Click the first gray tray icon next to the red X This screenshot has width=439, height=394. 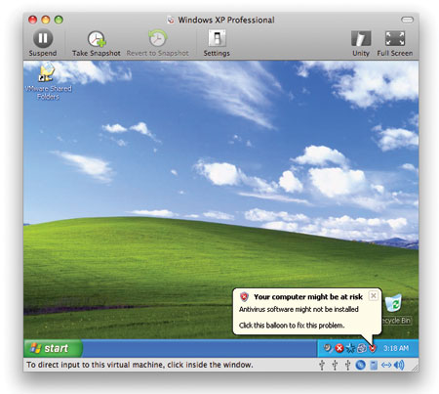328,348
